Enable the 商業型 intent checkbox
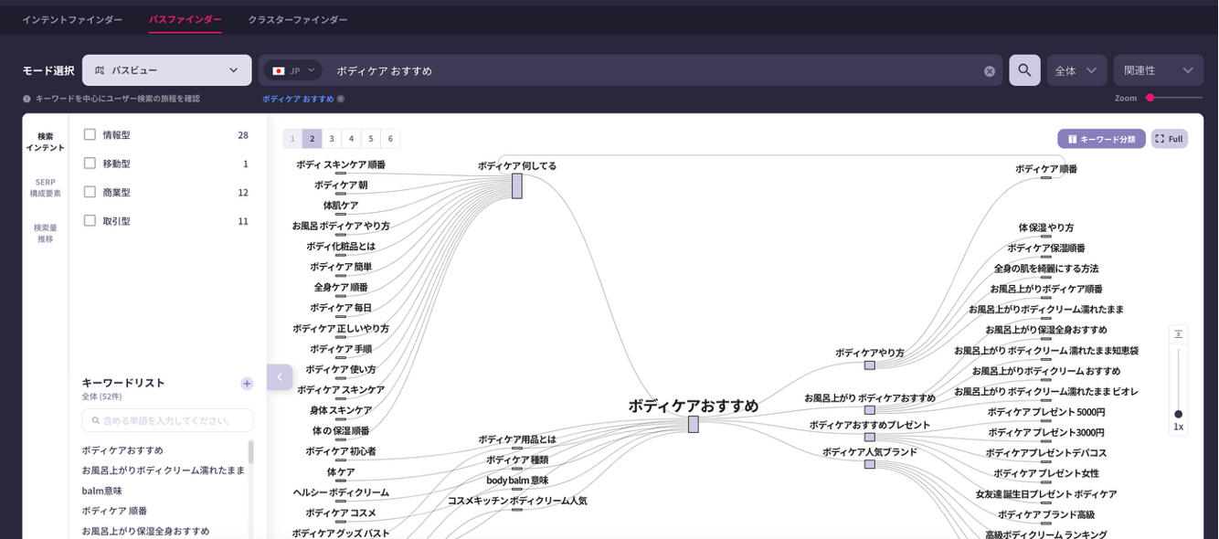 coord(90,192)
